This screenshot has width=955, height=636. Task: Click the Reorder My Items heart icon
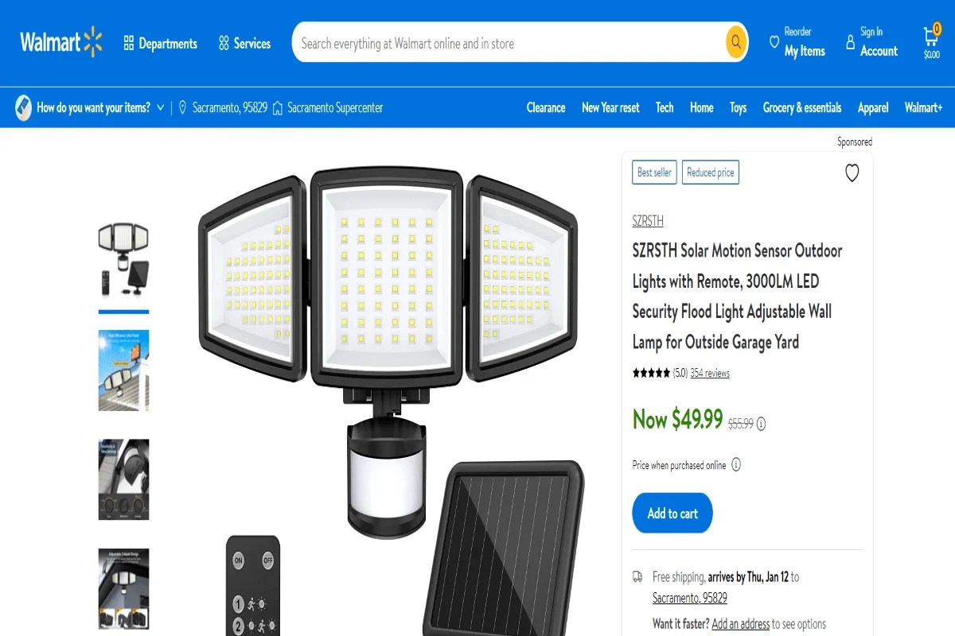click(x=774, y=40)
